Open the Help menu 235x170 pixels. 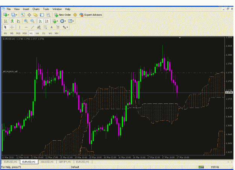pyautogui.click(x=68, y=9)
